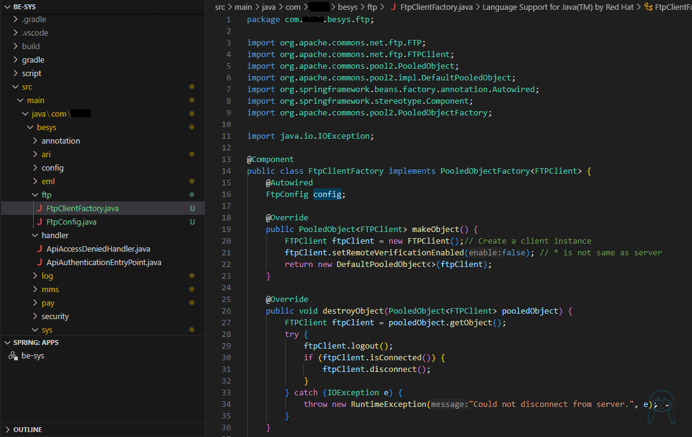Select be-sys under Spring Apps
Viewport: 692px width, 437px height.
point(32,356)
